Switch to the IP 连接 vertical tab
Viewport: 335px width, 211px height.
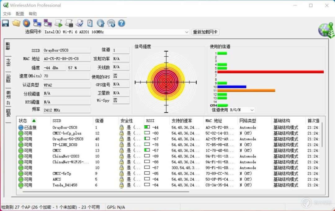8,97
